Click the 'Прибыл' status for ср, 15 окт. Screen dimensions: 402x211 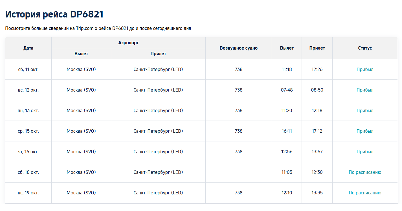[x=365, y=131]
